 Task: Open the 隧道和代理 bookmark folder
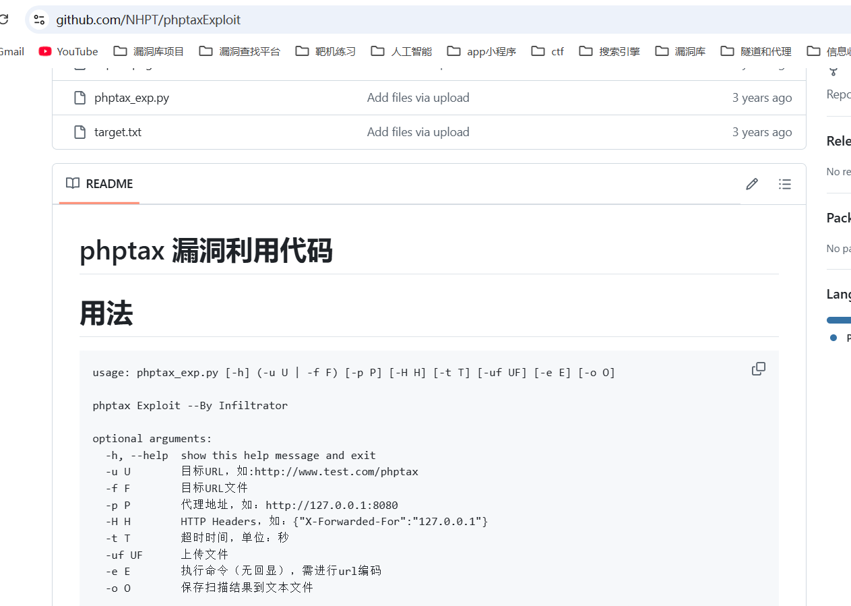coord(756,51)
